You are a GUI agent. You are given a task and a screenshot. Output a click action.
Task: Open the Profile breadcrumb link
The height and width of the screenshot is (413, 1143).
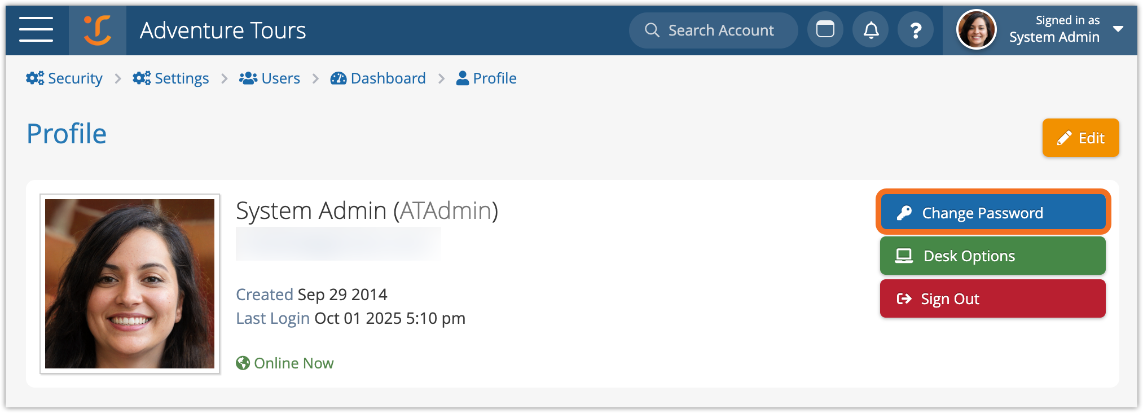coord(494,78)
